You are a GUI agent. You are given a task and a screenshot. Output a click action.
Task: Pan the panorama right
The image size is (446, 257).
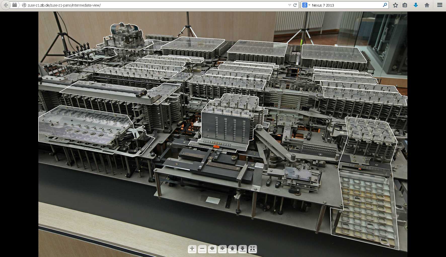point(222,249)
